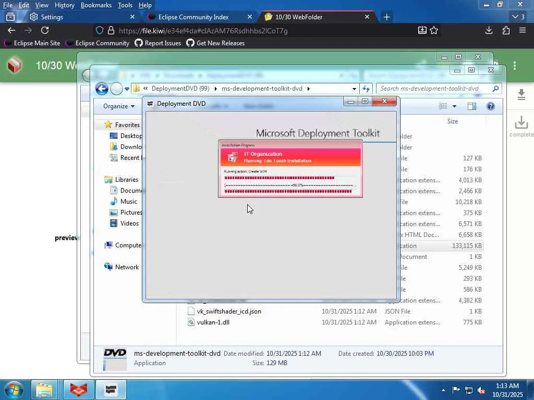534x400 pixels.
Task: Go back using browser back arrow
Action: [x=11, y=30]
